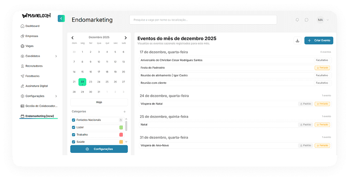Click Padrão tag on Véspera de Natal

click(306, 104)
